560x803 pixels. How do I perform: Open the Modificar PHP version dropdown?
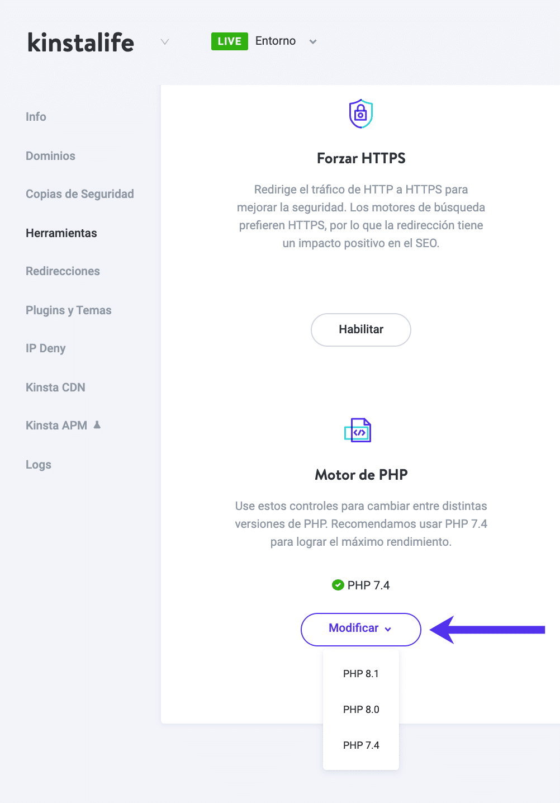(x=360, y=629)
